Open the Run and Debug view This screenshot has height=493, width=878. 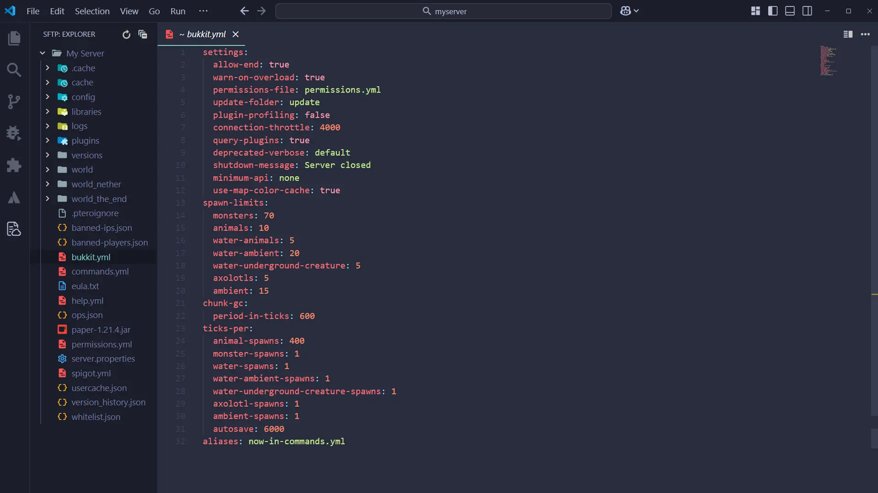[x=14, y=133]
